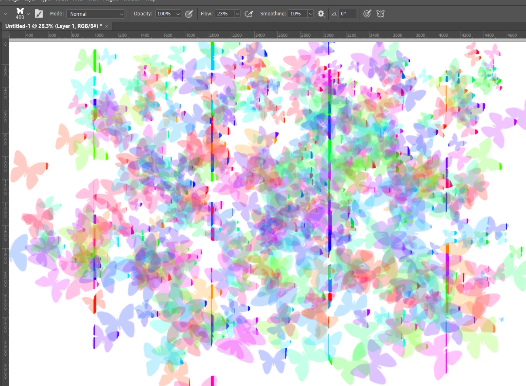The height and width of the screenshot is (386, 526).
Task: Click the 2000 mark on horizontal ruler
Action: click(214, 35)
